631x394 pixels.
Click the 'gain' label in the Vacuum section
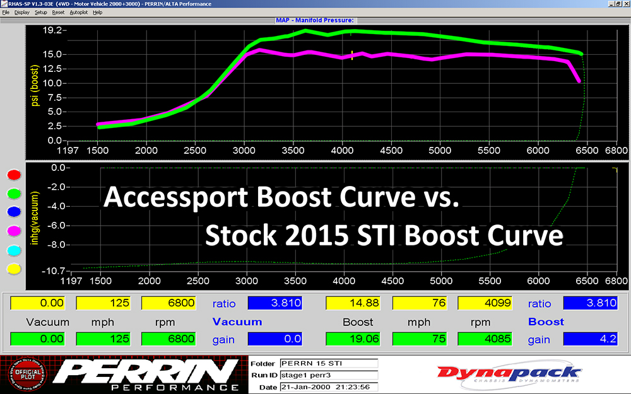(223, 340)
